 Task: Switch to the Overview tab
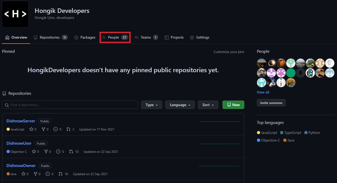(16, 37)
